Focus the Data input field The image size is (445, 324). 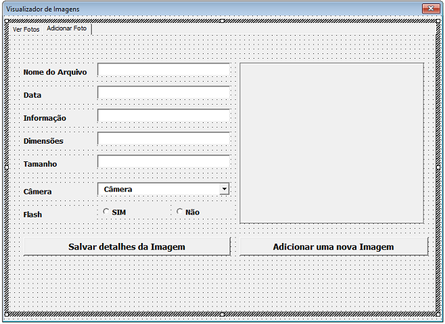[x=164, y=93]
